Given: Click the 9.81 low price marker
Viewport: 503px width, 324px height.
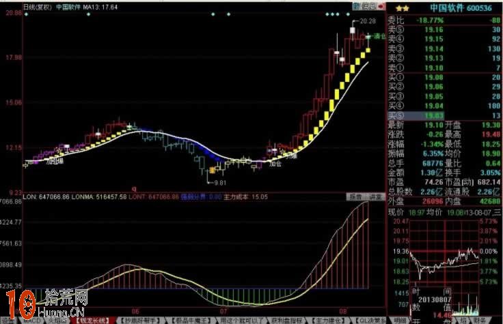Looking at the screenshot, I should point(220,183).
